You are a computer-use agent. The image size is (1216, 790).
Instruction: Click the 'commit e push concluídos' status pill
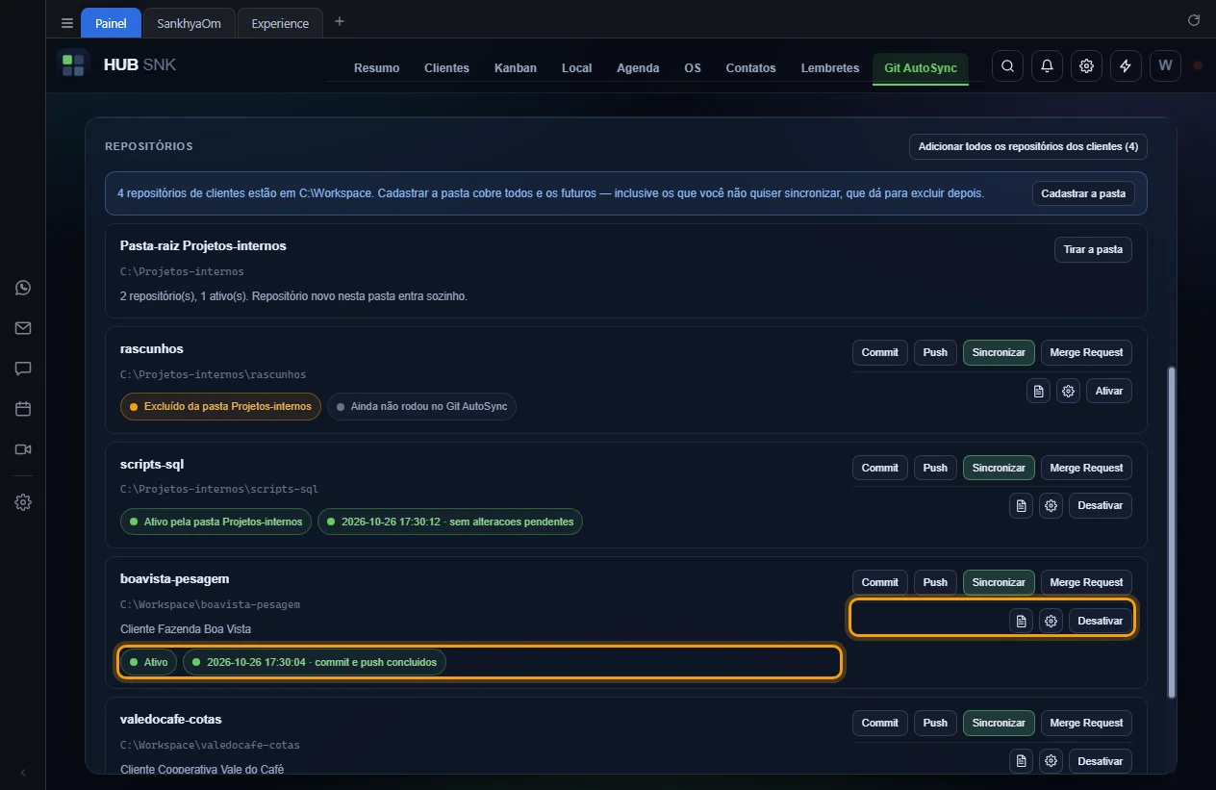pos(315,662)
